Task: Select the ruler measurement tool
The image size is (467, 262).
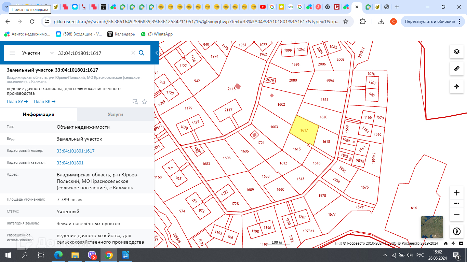Action: (x=456, y=69)
